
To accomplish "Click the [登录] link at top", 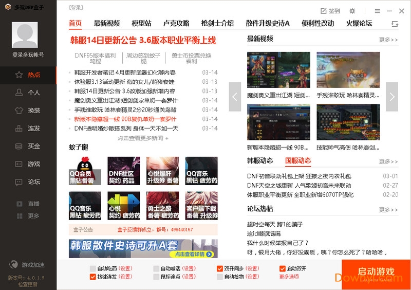I will (x=76, y=8).
